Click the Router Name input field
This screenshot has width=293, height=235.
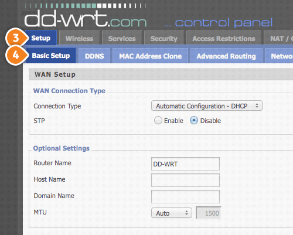coord(185,164)
